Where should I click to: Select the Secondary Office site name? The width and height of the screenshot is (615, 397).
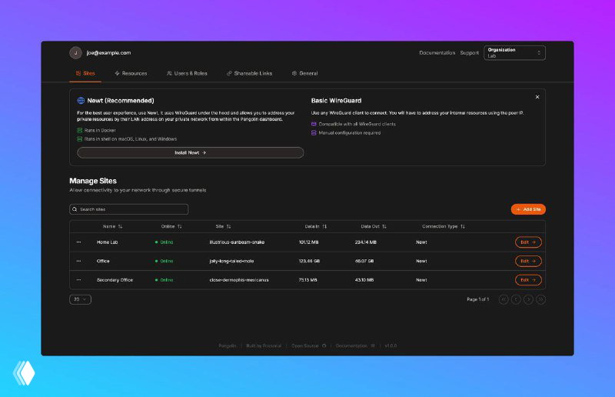point(115,280)
